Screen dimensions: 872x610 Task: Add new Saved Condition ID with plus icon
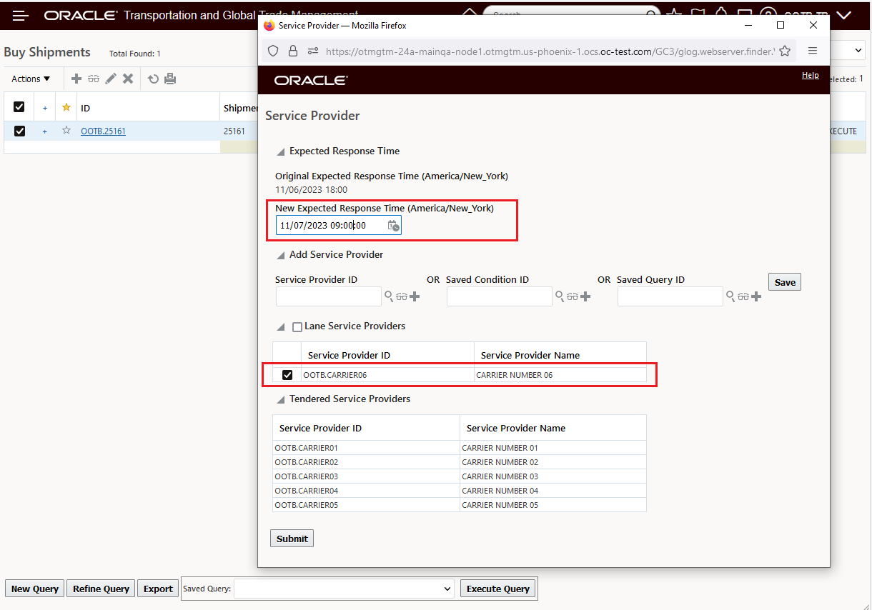(585, 296)
